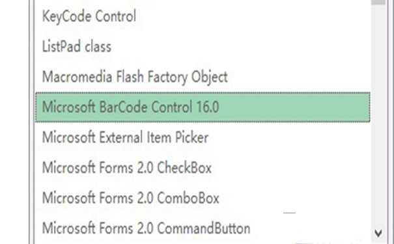Viewport: 394px width, 244px height.
Task: Select Microsoft BarCode Control 16.0
Action: (203, 107)
